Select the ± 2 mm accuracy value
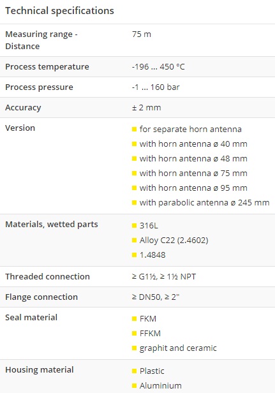Image resolution: width=275 pixels, height=393 pixels. click(x=146, y=108)
